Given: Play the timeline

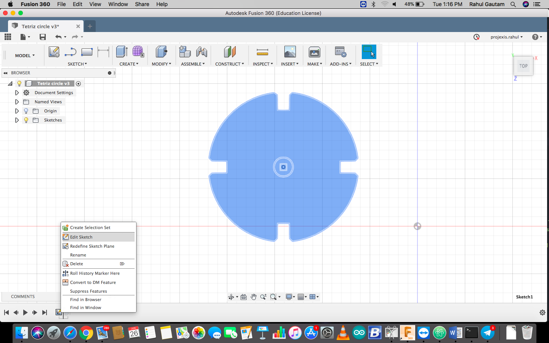Looking at the screenshot, I should [x=25, y=313].
